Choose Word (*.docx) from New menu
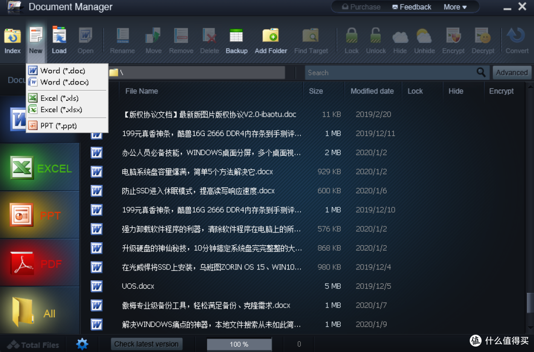534x352 pixels. 67,82
